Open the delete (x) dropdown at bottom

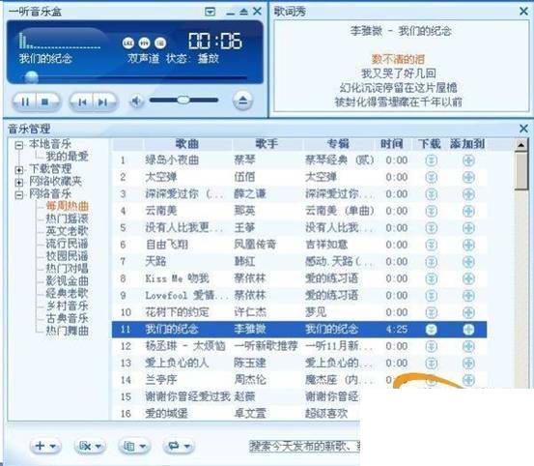pyautogui.click(x=90, y=446)
